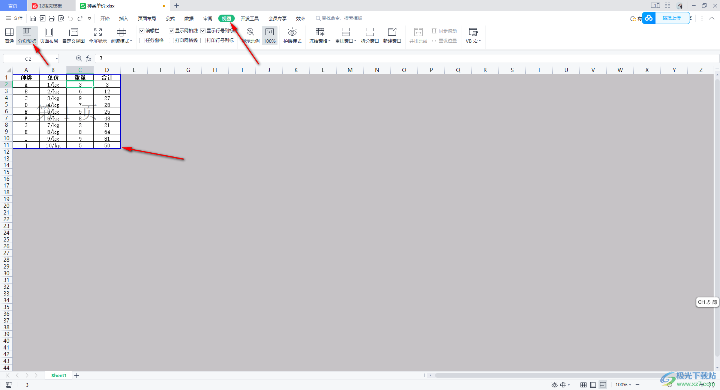Click the 拖拽上传 upload button
The height and width of the screenshot is (390, 720).
(x=666, y=18)
